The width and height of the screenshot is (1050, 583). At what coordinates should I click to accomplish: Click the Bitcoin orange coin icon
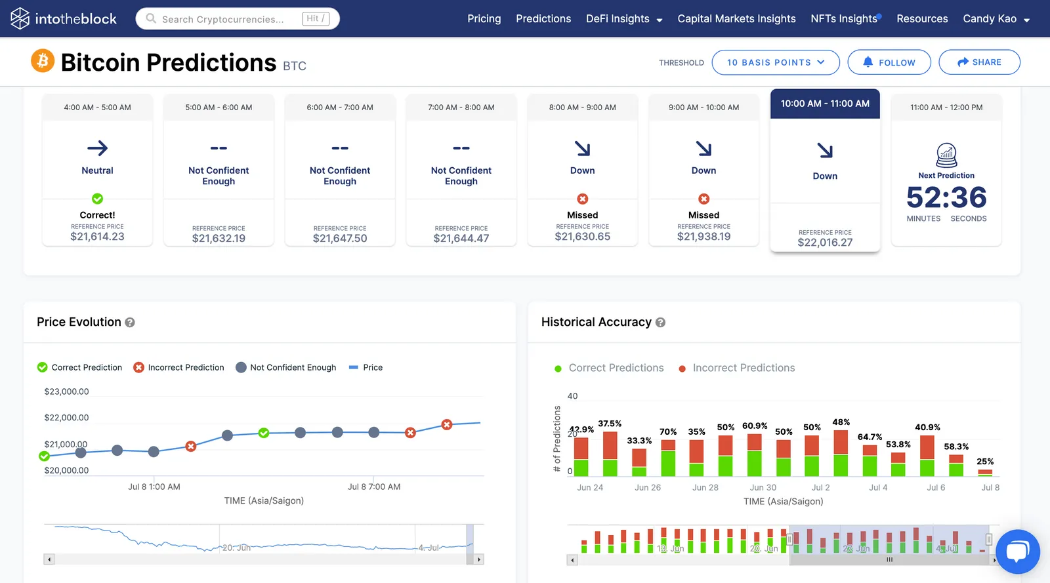pyautogui.click(x=43, y=61)
